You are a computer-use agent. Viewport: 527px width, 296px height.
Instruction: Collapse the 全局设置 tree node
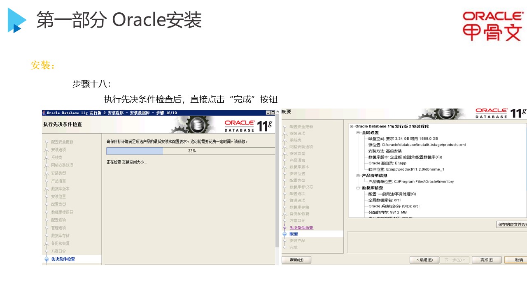[x=358, y=133]
